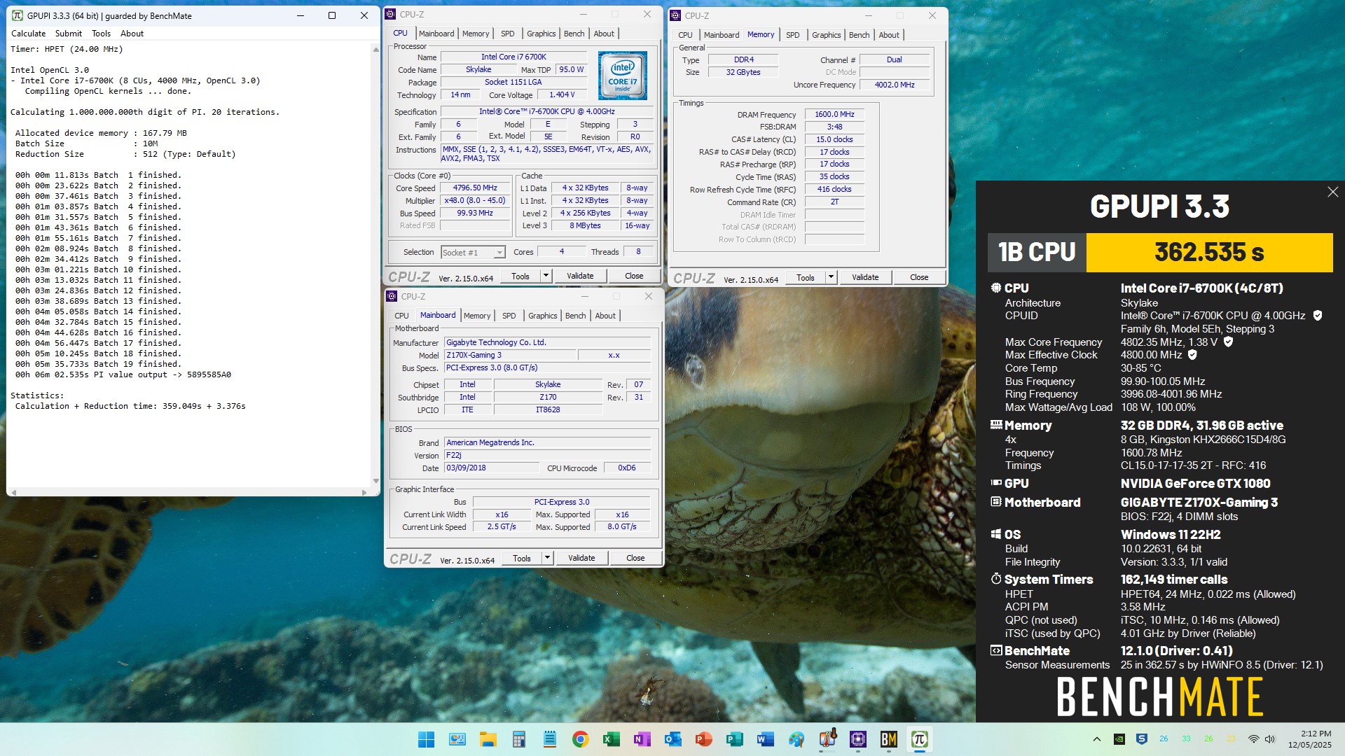
Task: Switch to Graphics tab in CPU-Z Mainboard window
Action: coord(543,316)
